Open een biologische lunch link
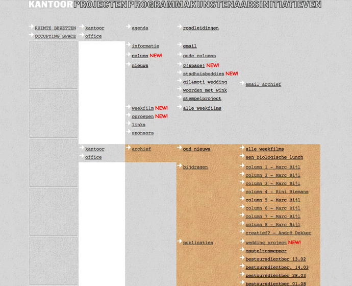The width and height of the screenshot is (352, 286). tap(274, 157)
